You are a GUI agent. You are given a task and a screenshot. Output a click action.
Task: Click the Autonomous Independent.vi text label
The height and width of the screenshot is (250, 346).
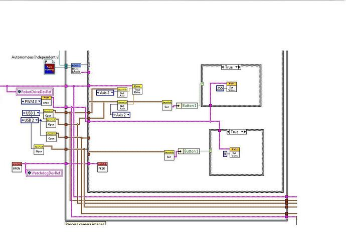[35, 57]
